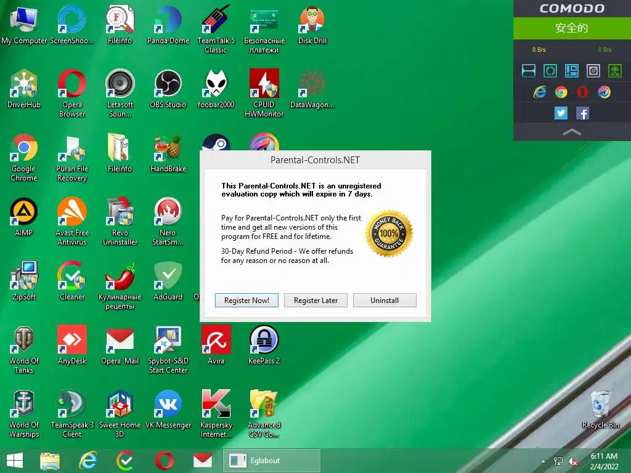The image size is (631, 473).
Task: Open Opera from the taskbar
Action: pyautogui.click(x=165, y=461)
